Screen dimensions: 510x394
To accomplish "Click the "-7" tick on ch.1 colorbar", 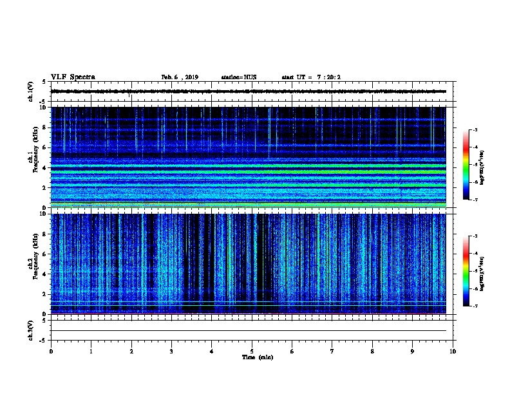I will tap(475, 200).
